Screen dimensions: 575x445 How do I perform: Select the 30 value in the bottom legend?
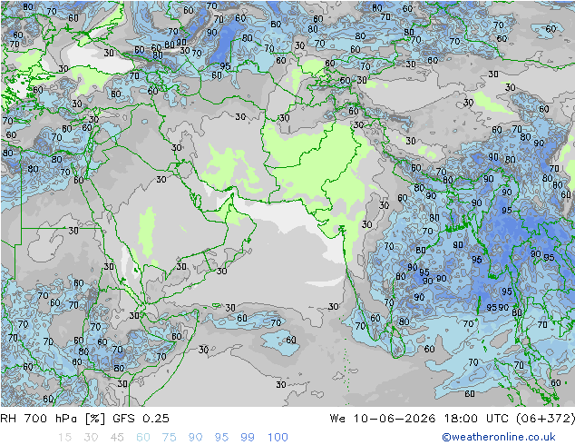click(x=91, y=437)
